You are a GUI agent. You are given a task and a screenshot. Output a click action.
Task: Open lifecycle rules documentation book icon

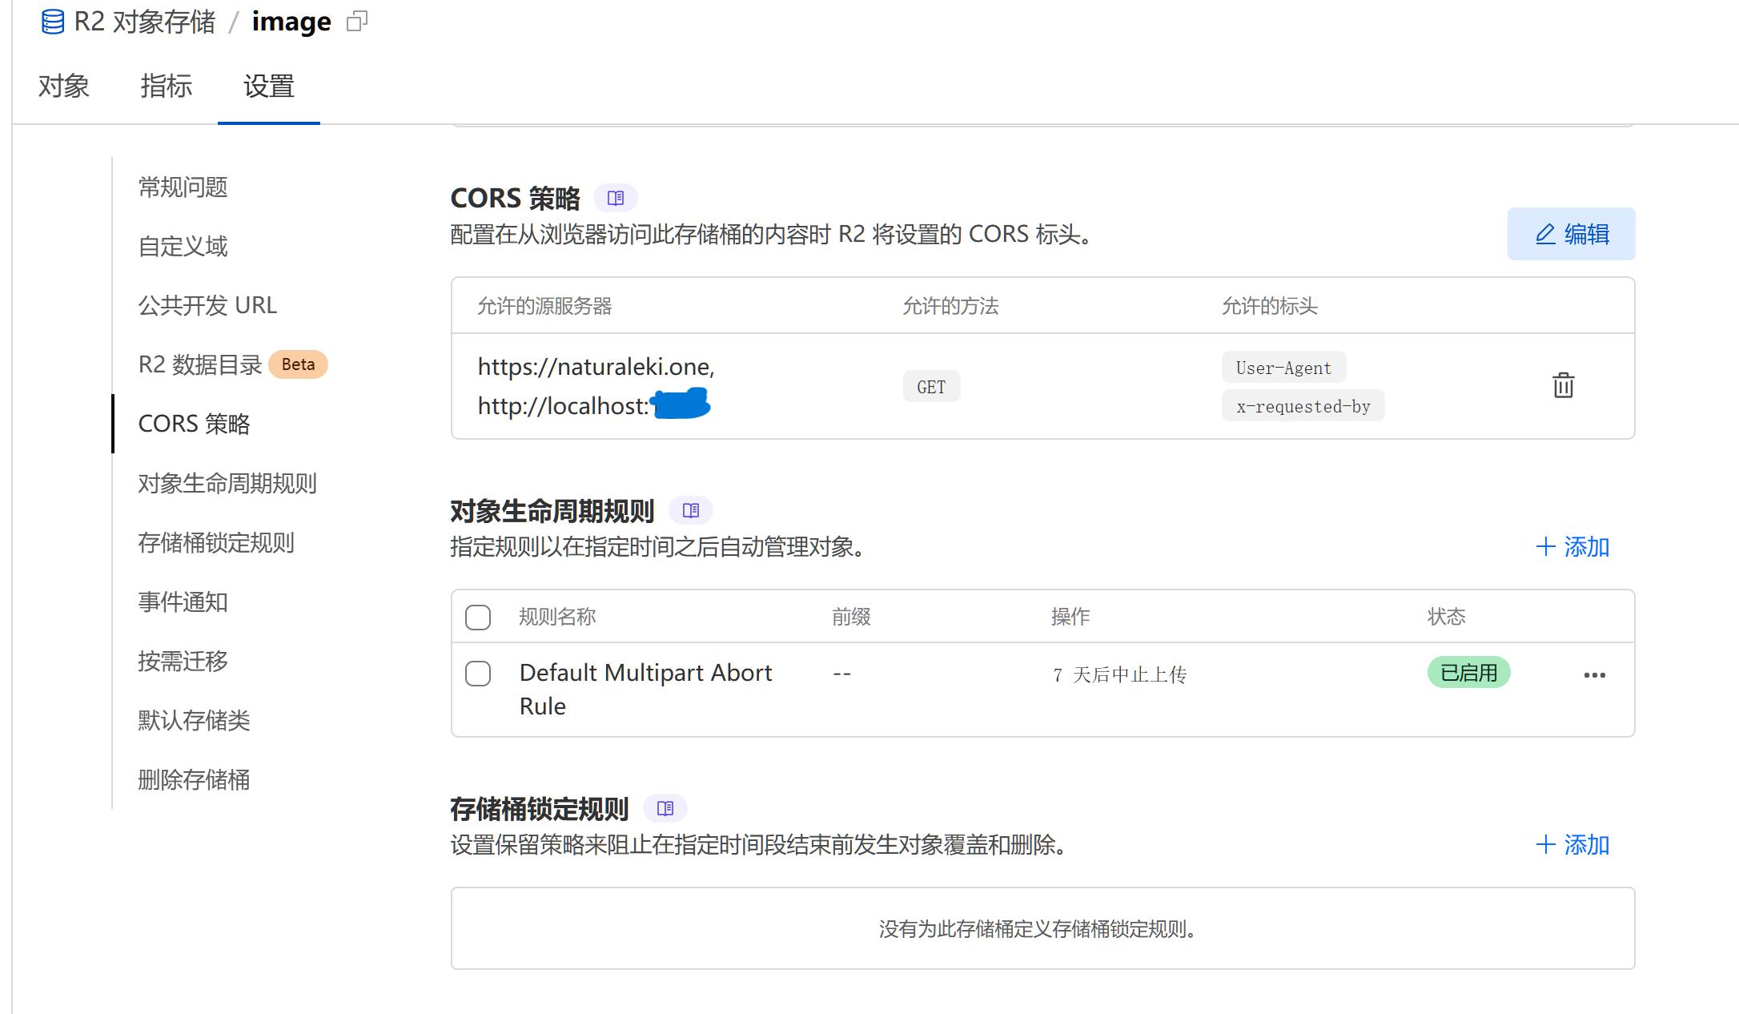[690, 510]
